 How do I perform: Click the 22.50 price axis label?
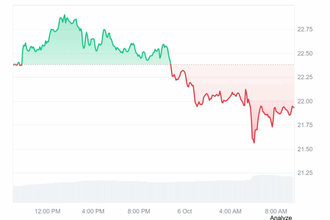click(x=305, y=53)
